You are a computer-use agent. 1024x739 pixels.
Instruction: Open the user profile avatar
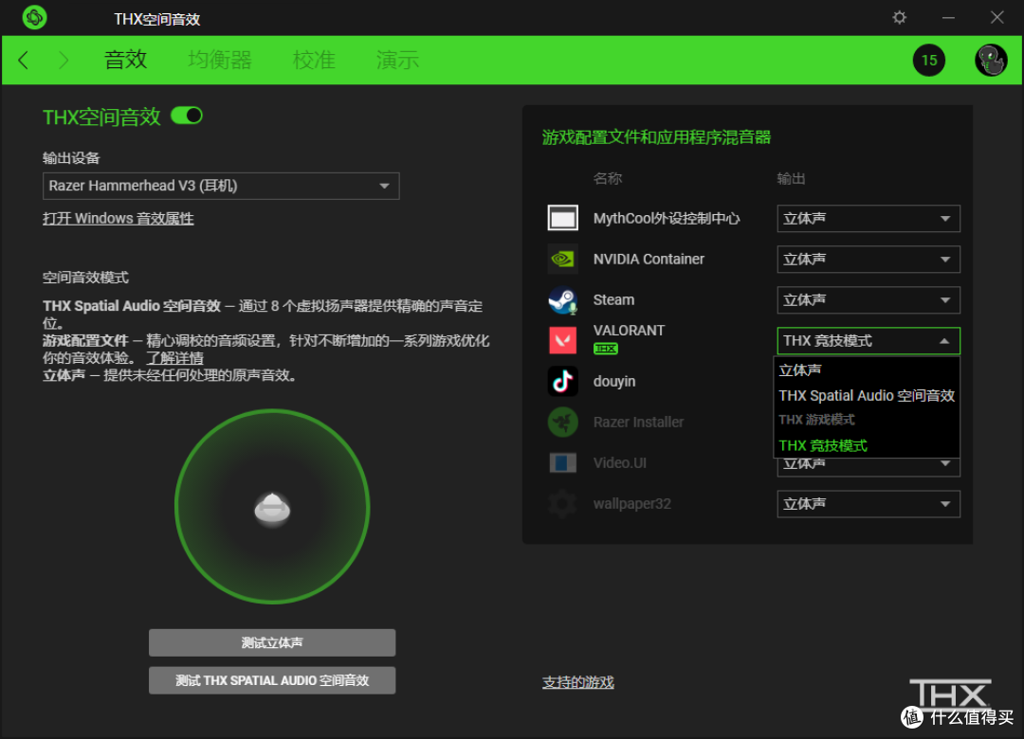(x=991, y=60)
